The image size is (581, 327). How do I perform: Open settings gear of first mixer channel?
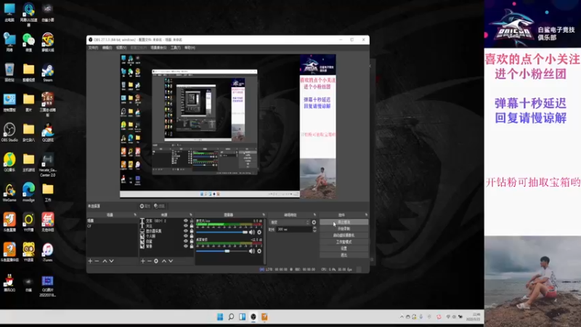[x=259, y=232]
